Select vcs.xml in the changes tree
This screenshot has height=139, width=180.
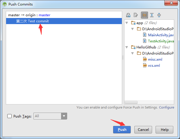point(154,65)
